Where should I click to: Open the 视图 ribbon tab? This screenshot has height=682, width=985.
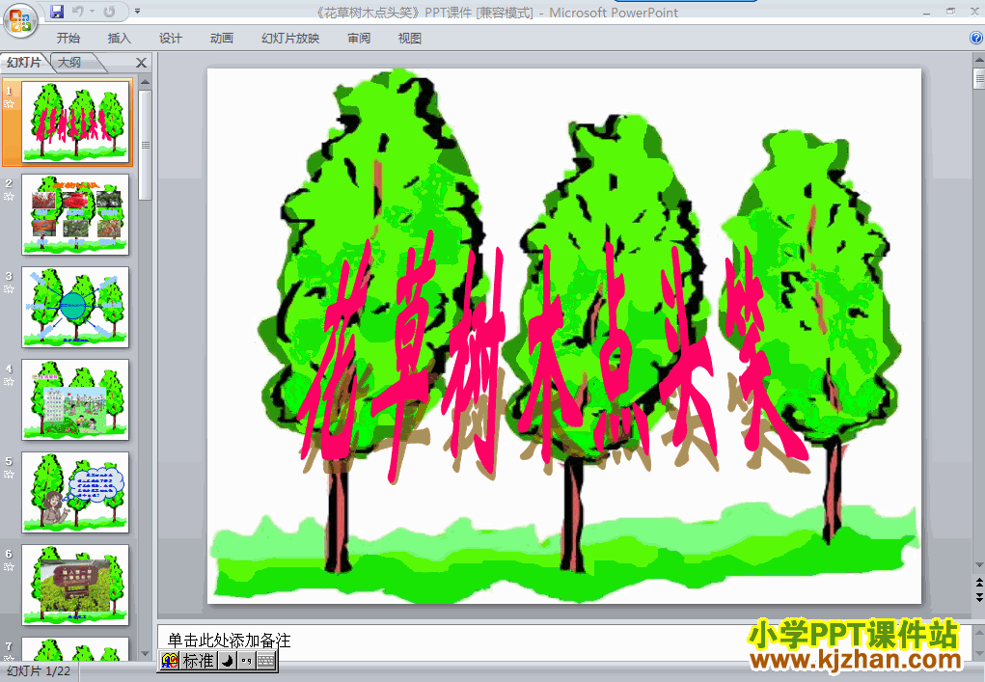(410, 39)
